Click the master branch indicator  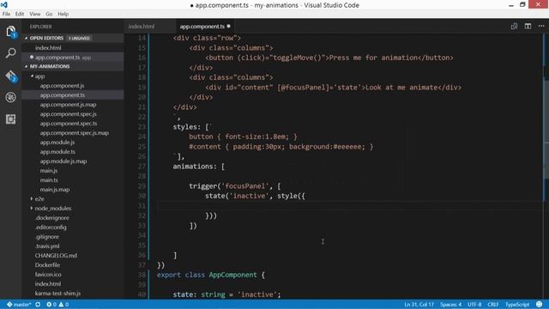coord(19,305)
